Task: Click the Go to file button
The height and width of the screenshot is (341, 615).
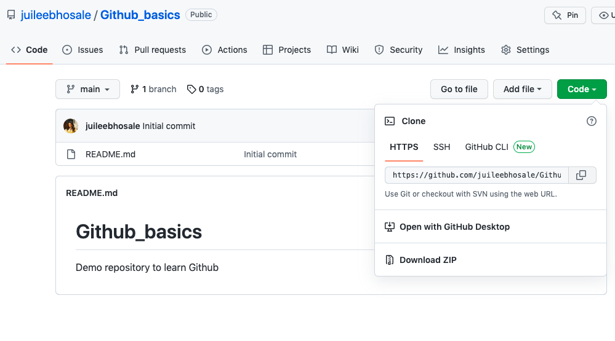Action: tap(459, 89)
